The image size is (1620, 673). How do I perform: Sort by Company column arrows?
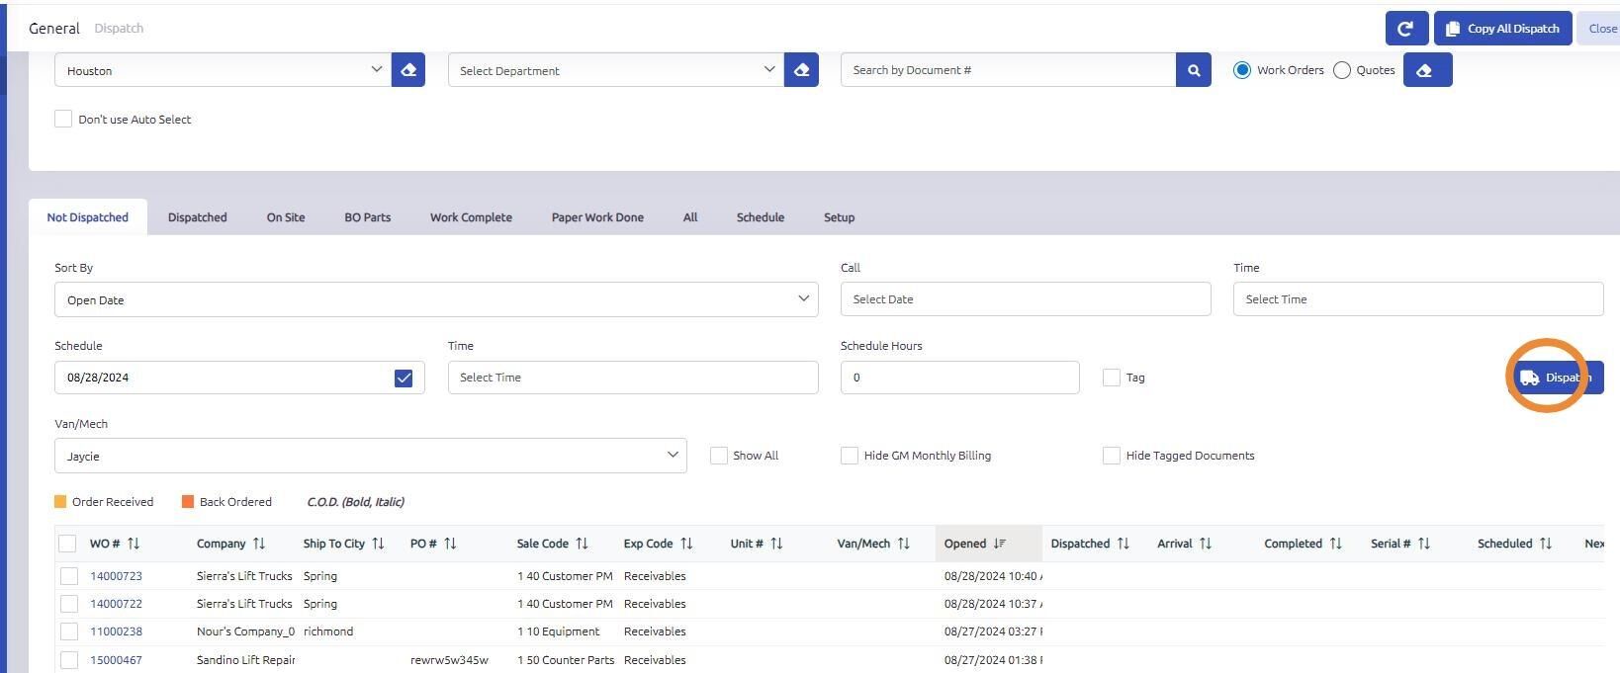click(259, 544)
